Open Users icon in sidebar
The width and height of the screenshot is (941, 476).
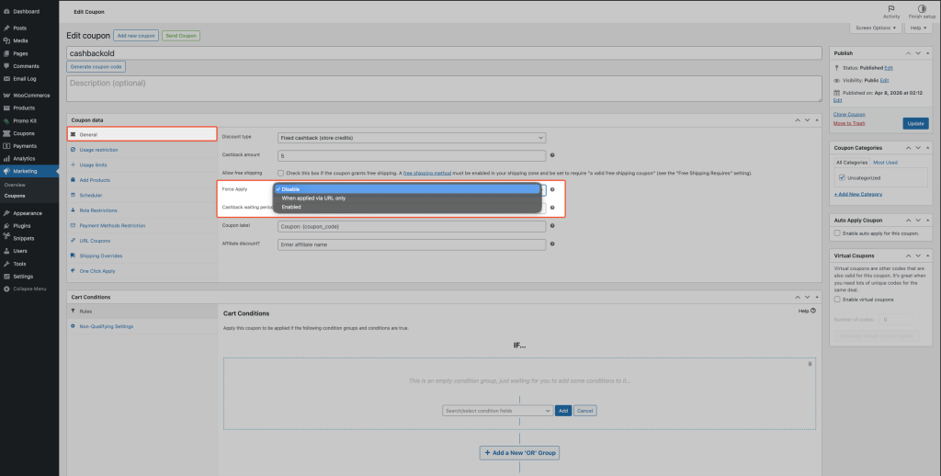6,251
